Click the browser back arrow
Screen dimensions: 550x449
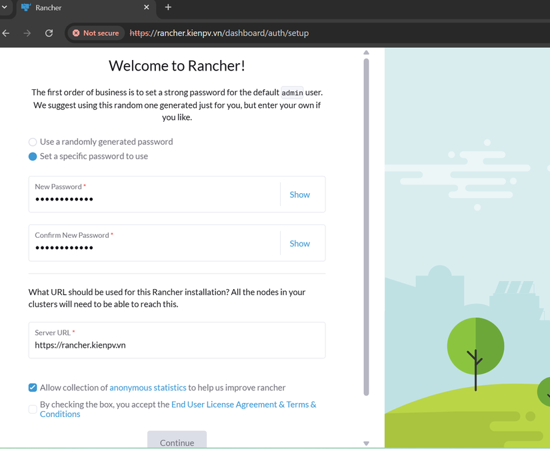[5, 33]
